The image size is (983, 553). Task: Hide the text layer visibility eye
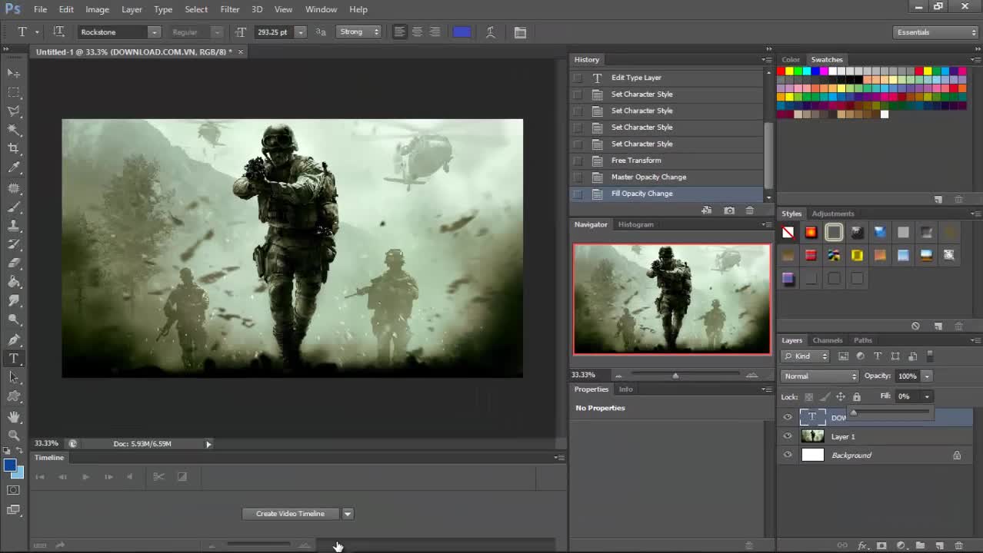pos(788,417)
